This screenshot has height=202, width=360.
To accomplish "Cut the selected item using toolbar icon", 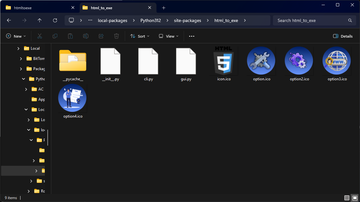I will 39,36.
